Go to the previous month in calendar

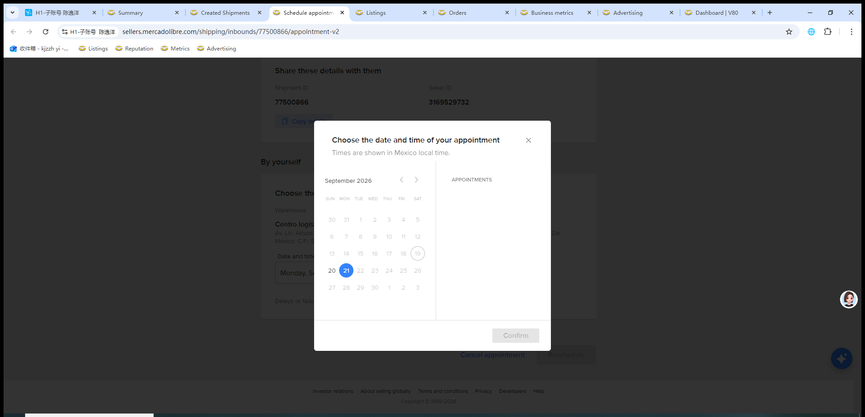click(x=402, y=180)
